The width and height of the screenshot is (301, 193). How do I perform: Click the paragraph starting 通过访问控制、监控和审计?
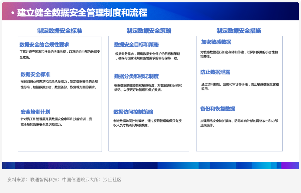click(x=240, y=87)
